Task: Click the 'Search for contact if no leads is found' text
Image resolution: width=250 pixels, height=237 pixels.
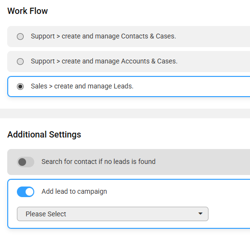Action: [x=98, y=162]
